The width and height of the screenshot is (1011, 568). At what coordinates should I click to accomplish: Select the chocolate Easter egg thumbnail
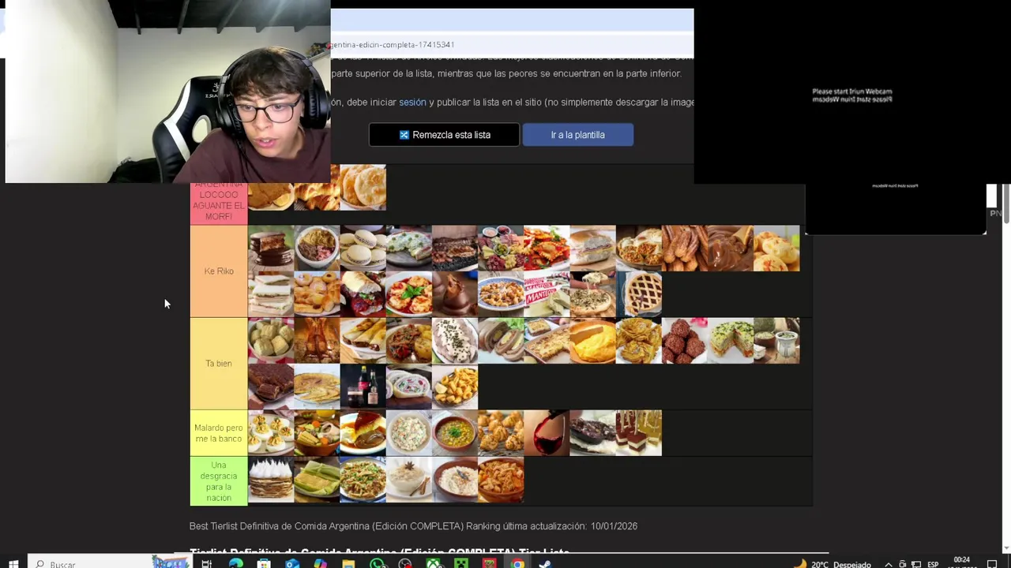point(455,294)
